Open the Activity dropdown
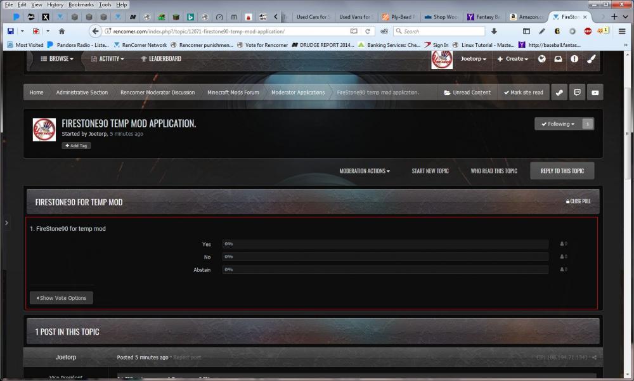Image resolution: width=634 pixels, height=381 pixels. [107, 59]
